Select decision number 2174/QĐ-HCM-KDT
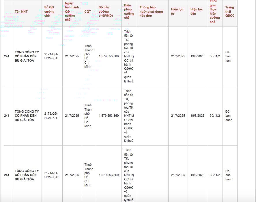 pos(51,175)
